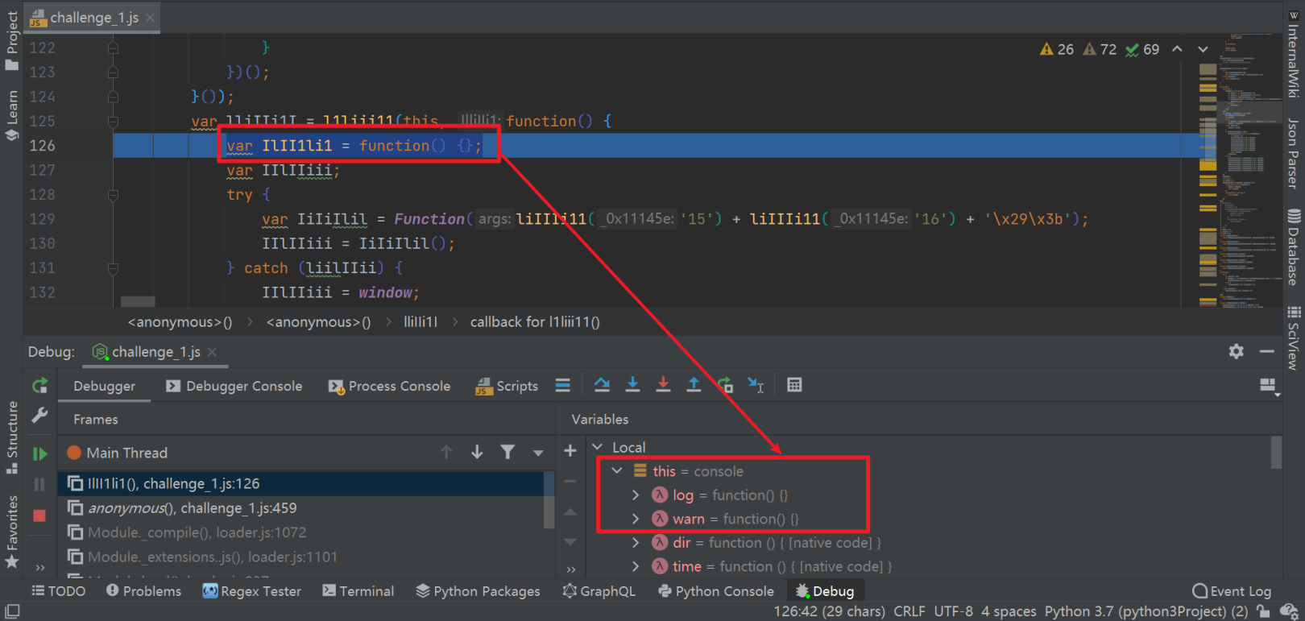Open the Problems tool window
Image resolution: width=1305 pixels, height=621 pixels.
click(143, 590)
